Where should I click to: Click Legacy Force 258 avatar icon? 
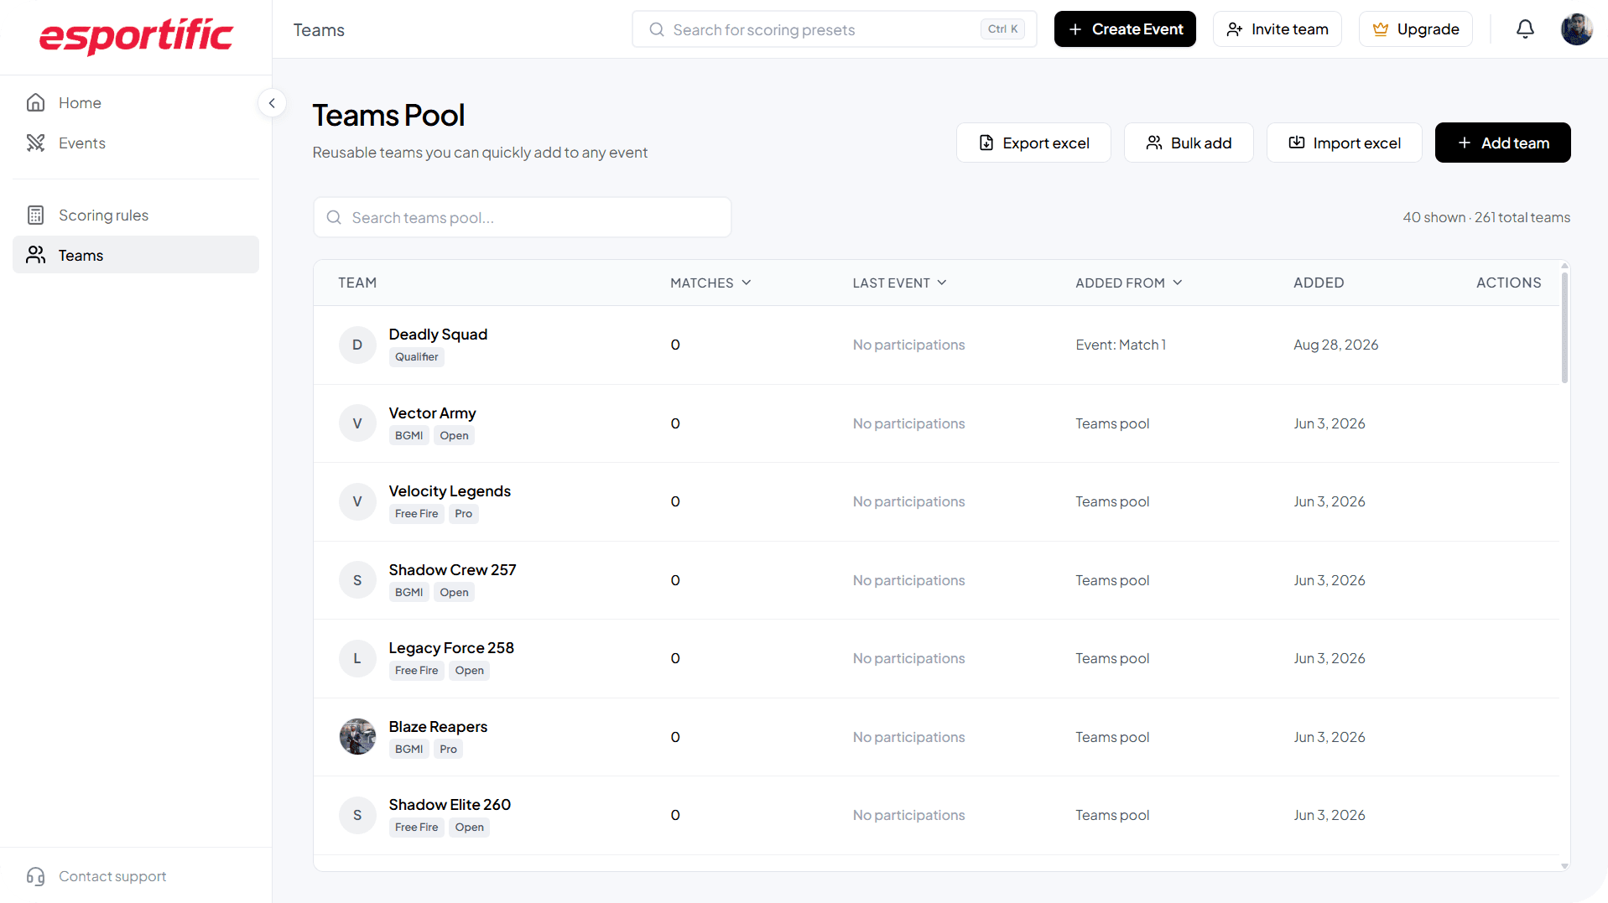point(357,658)
